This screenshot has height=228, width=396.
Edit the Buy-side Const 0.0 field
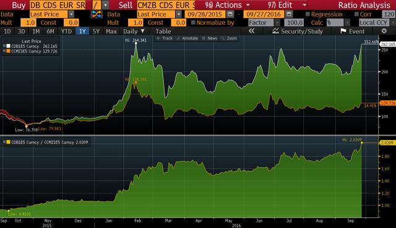(x=72, y=23)
